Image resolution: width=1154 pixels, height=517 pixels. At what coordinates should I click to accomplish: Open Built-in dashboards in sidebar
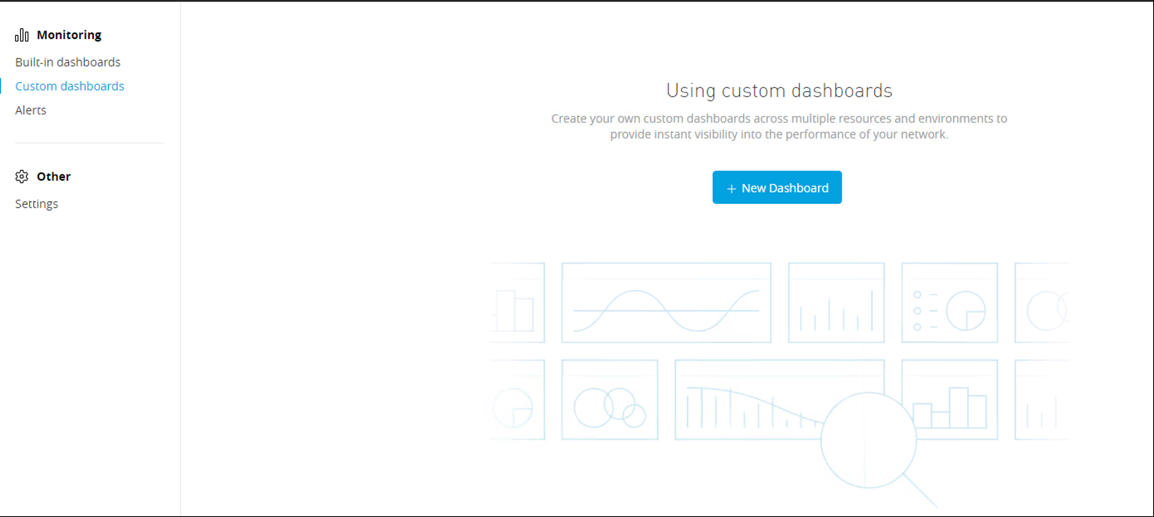tap(68, 62)
